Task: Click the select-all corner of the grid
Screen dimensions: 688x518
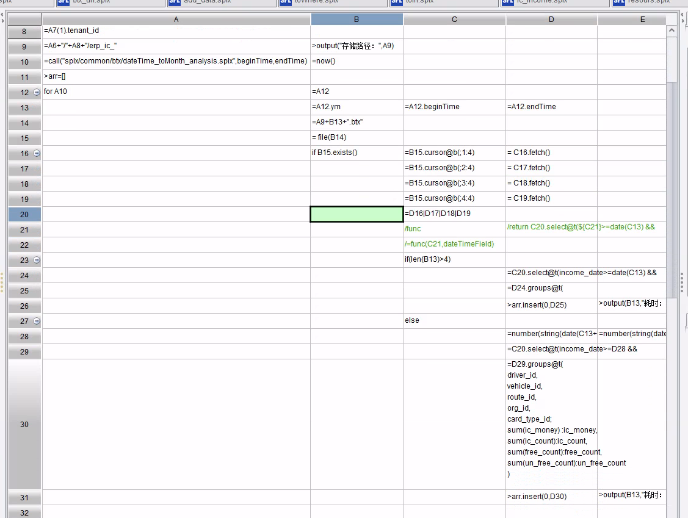Action: pyautogui.click(x=24, y=20)
